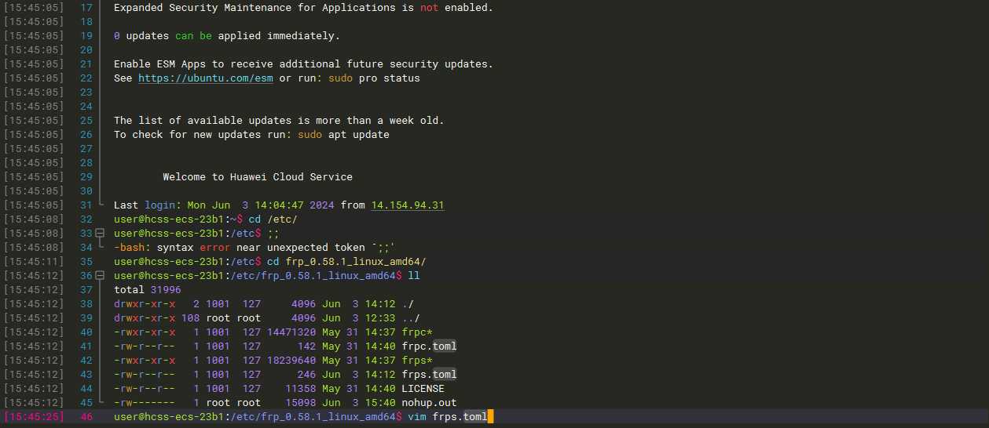Click the 'll' command on line 36
The width and height of the screenshot is (989, 428).
tap(414, 276)
